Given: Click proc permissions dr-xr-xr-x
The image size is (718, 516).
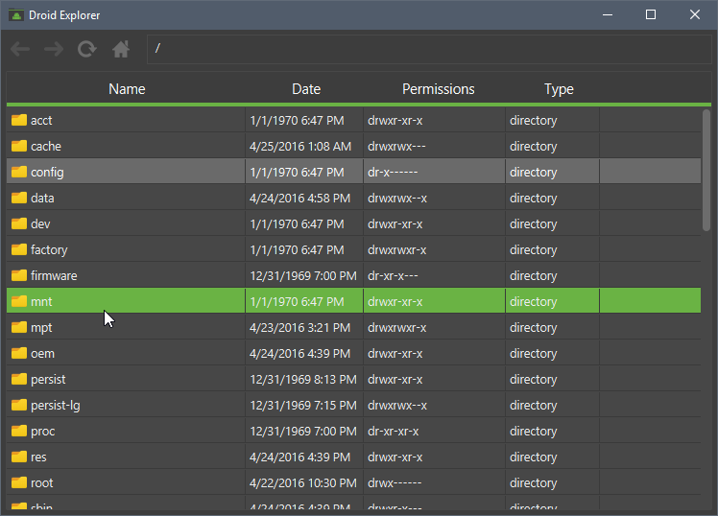Looking at the screenshot, I should [x=393, y=431].
